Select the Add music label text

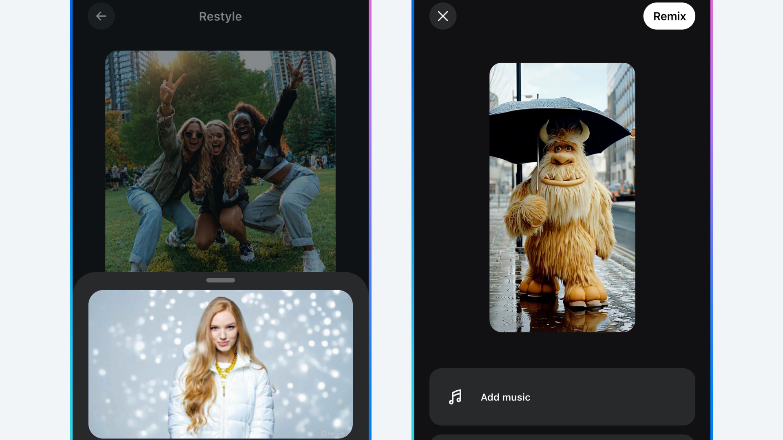coord(505,397)
